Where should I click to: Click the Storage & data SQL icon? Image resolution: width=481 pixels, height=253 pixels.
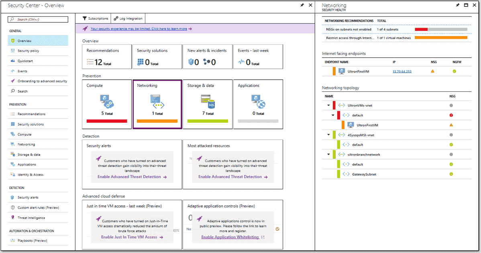pyautogui.click(x=208, y=102)
